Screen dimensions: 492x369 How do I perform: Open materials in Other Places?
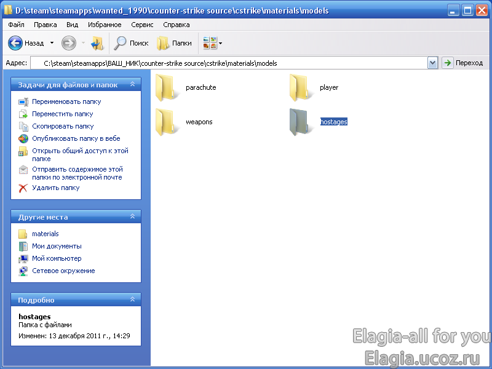click(45, 234)
